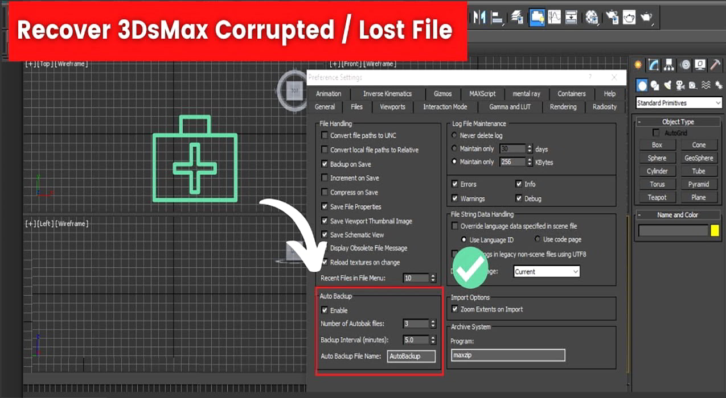Toggle Convert local file paths to Relative
The image size is (726, 398).
[325, 150]
